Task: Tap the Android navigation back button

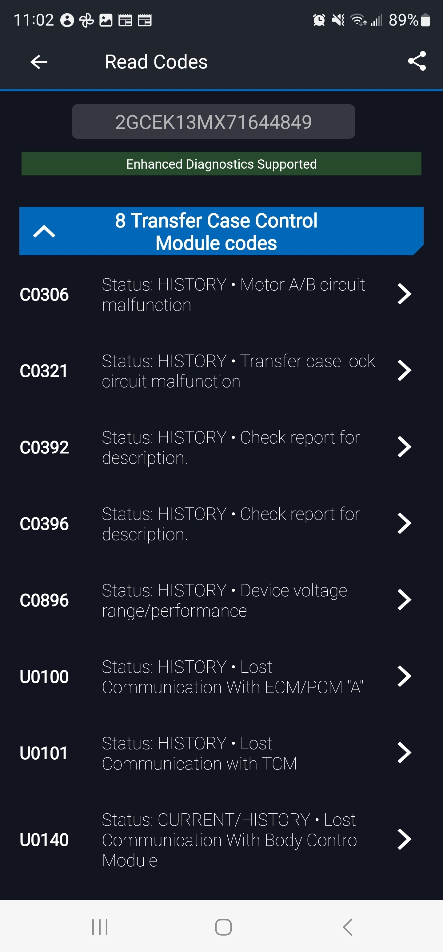Action: 347,927
